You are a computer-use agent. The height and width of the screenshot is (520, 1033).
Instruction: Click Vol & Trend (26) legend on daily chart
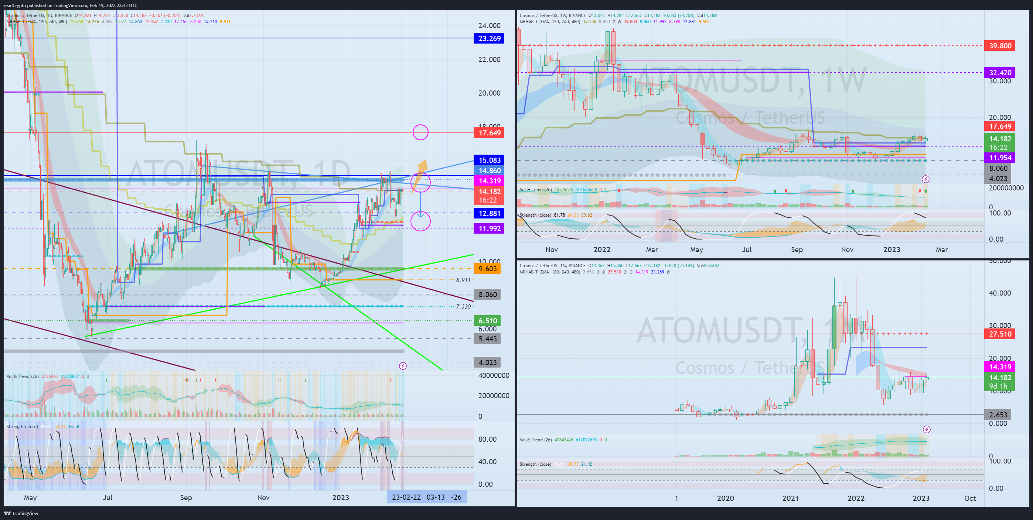pos(23,376)
